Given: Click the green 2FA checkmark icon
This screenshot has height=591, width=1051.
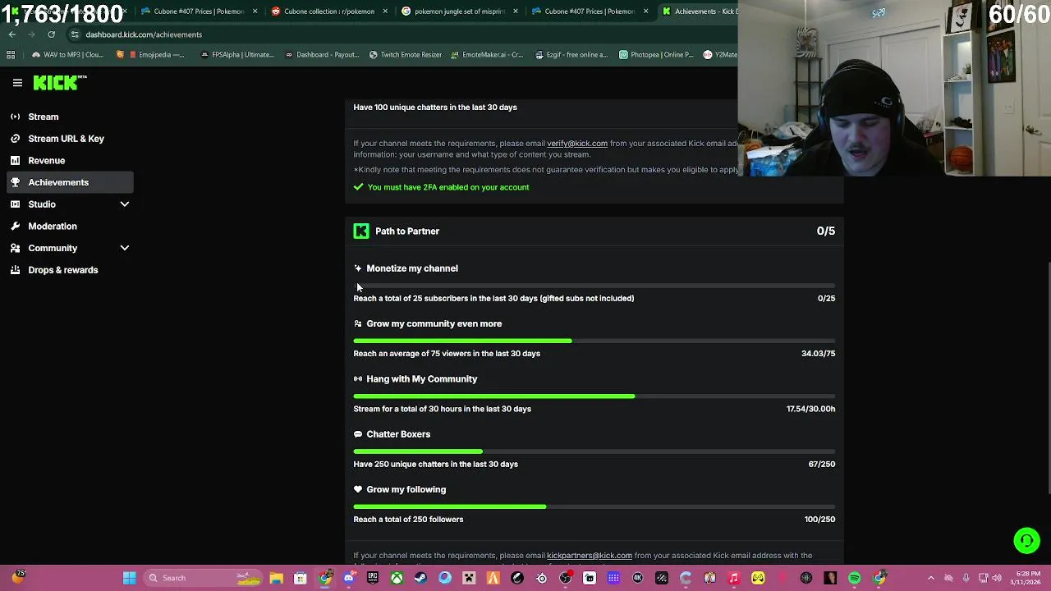Looking at the screenshot, I should pyautogui.click(x=358, y=187).
